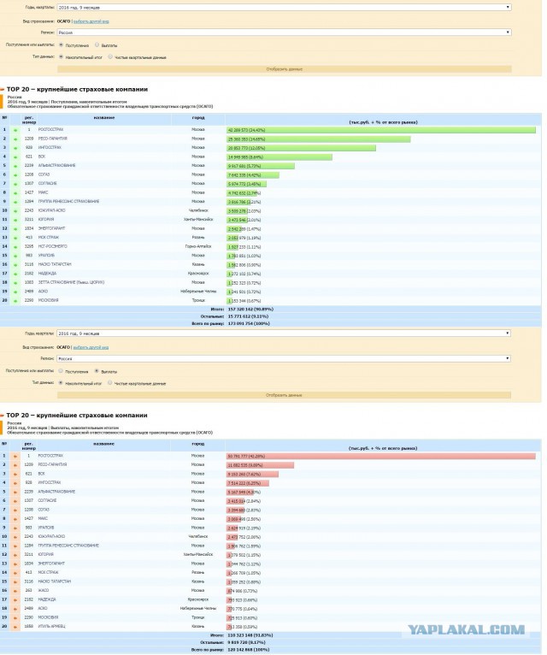This screenshot has height=655, width=547.
Task: Click orange arrow icon beside УРАЛСИБ in payouts table
Action: tap(15, 528)
